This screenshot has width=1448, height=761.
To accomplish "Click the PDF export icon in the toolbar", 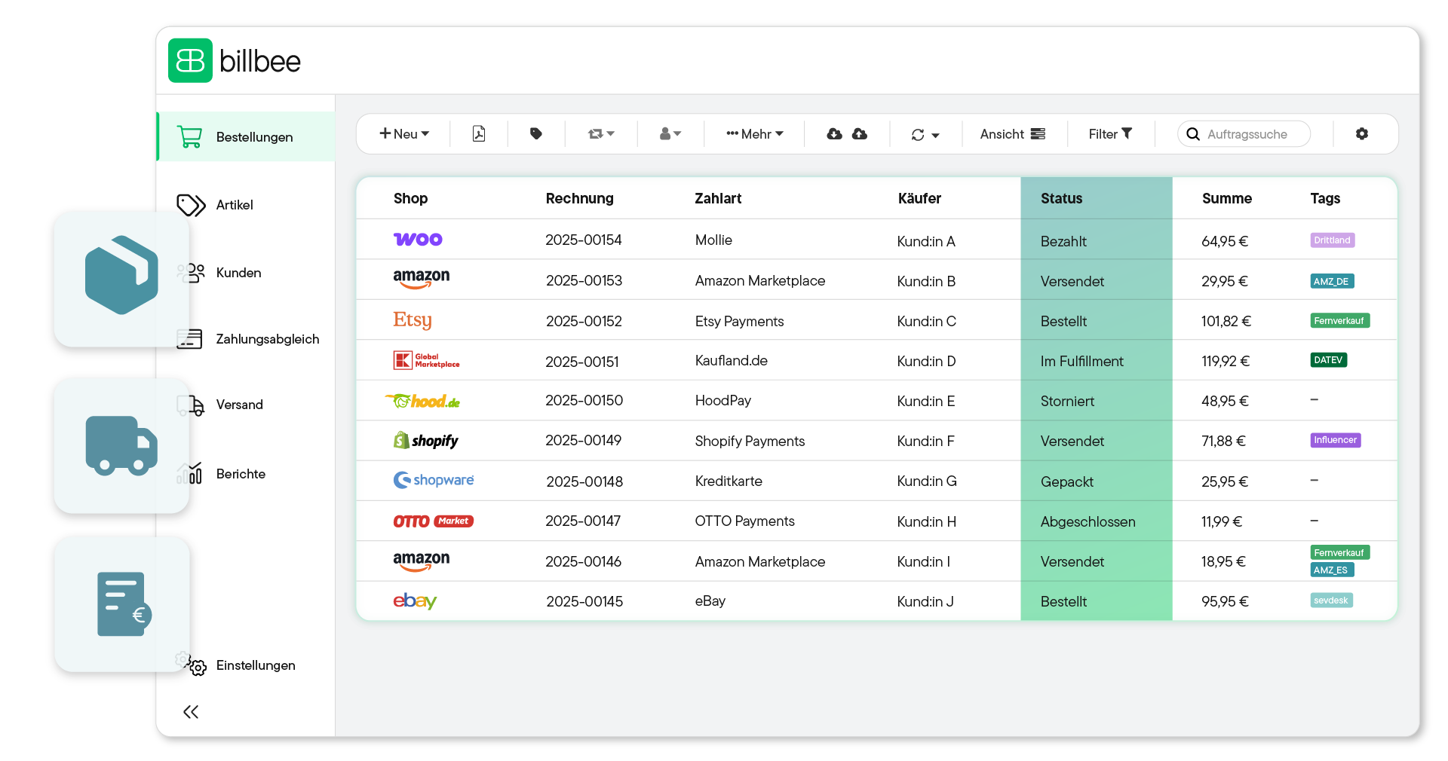I will [478, 133].
